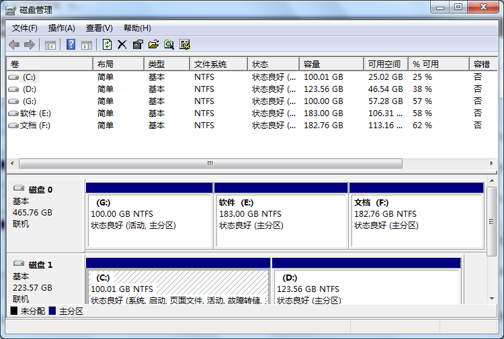Image resolution: width=504 pixels, height=339 pixels.
Task: Click the Forward arrow in toolbar
Action: [x=29, y=44]
